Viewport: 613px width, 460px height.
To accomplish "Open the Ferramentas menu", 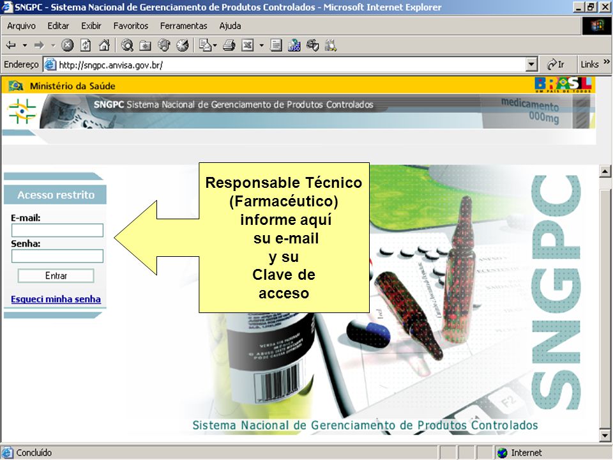I will [x=183, y=26].
